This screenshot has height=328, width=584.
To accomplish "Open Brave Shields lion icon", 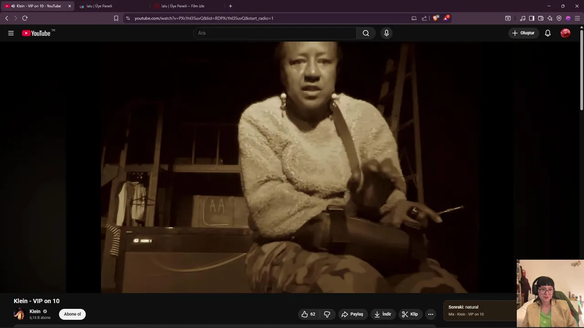I will (x=436, y=18).
